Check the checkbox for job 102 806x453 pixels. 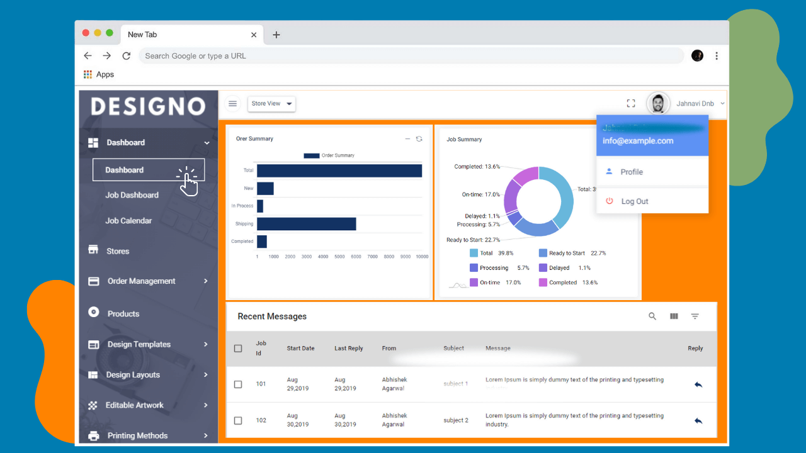point(238,420)
